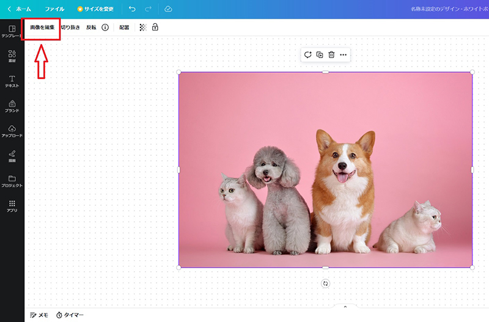Viewport: 489px width, 322px height.
Task: Click 画像を編集 edit image
Action: [42, 27]
